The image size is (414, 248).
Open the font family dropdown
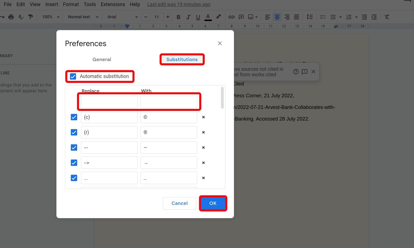[122, 17]
